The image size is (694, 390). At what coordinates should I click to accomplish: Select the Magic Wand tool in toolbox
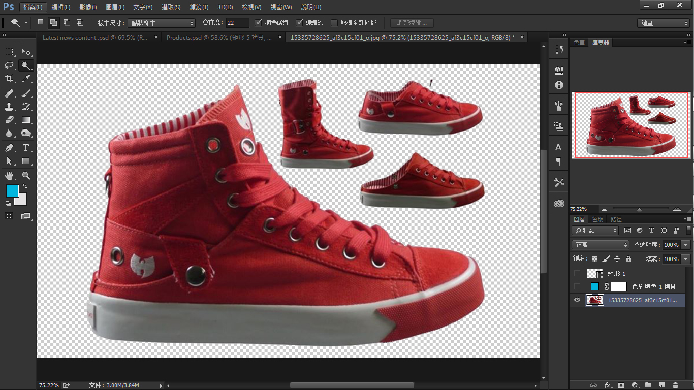[26, 65]
